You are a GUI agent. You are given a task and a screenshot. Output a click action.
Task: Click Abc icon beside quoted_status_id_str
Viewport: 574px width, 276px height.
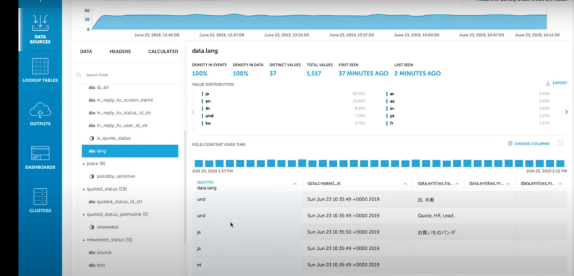click(x=92, y=202)
